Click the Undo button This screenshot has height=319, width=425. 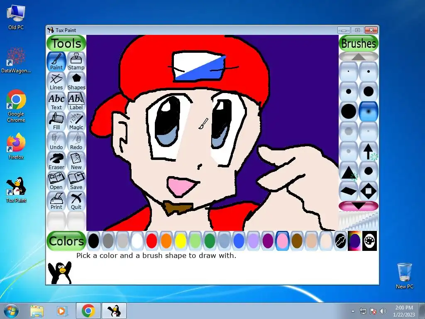[56, 141]
